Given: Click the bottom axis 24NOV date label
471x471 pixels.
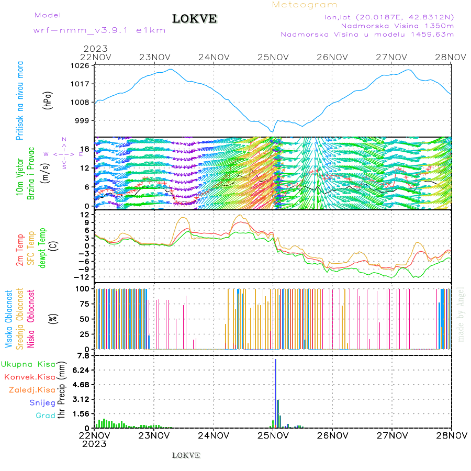Looking at the screenshot, I should click(x=214, y=435).
